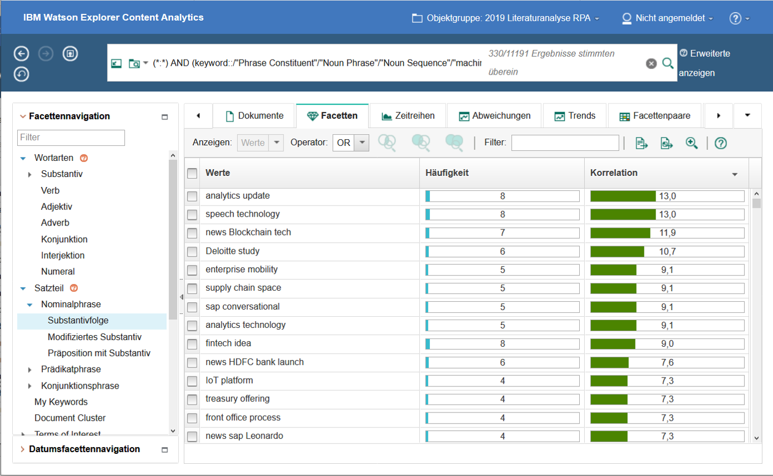Check the Deloitte study row
This screenshot has width=773, height=476.
coord(192,252)
